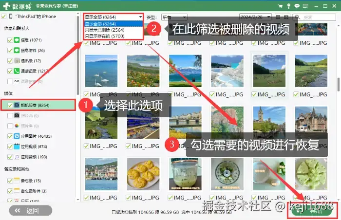Select the 信息附件 attachments icon
This screenshot has height=220, width=341.
pos(17,51)
